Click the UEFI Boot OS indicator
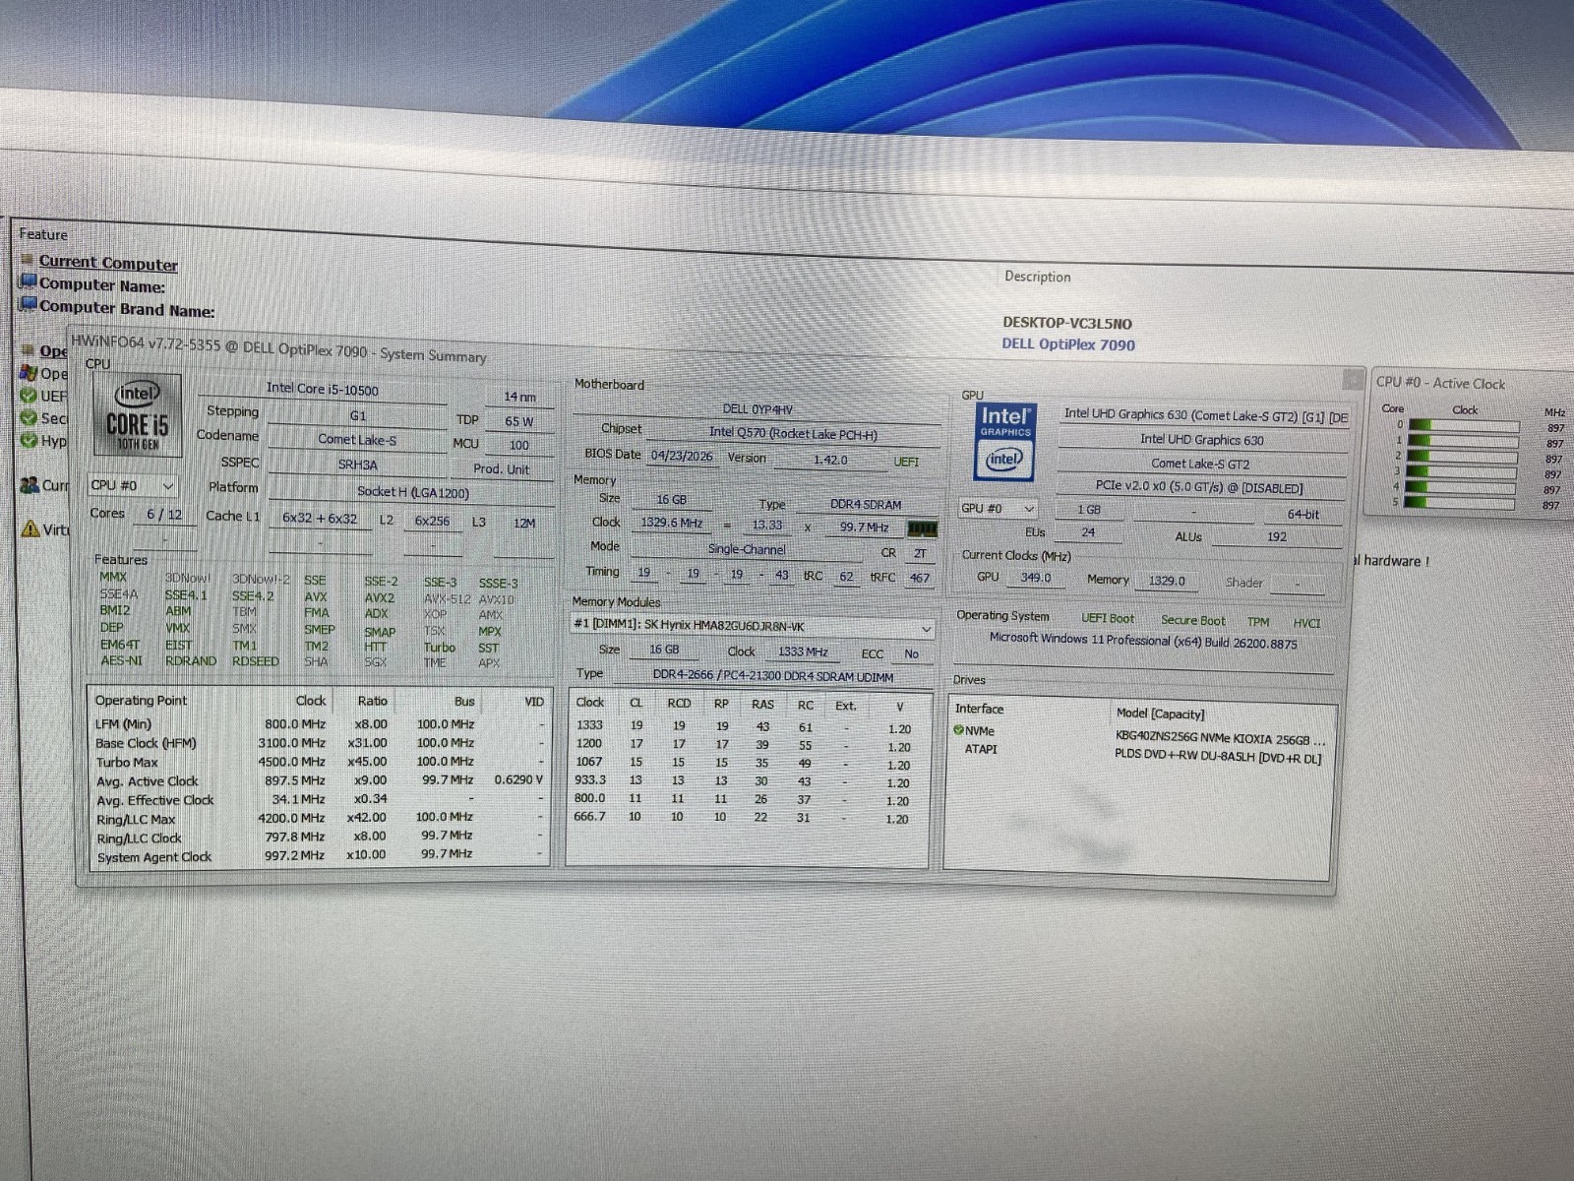Screen dimensions: 1574x1181 [1108, 618]
